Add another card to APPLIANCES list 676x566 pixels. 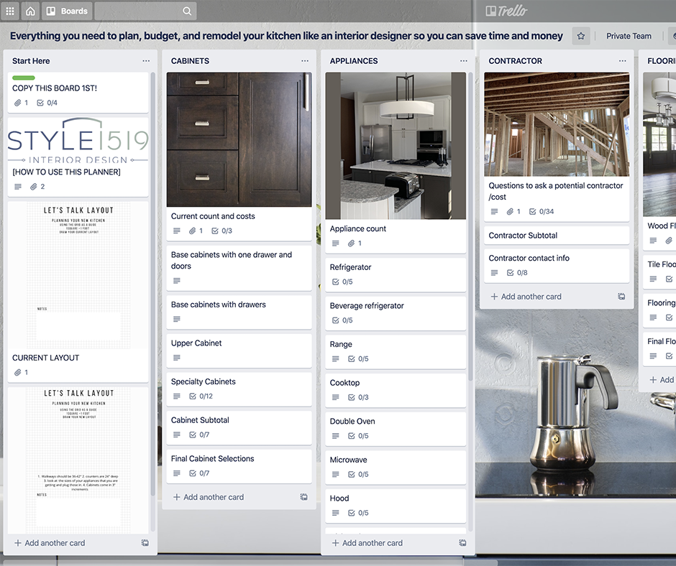pos(367,543)
